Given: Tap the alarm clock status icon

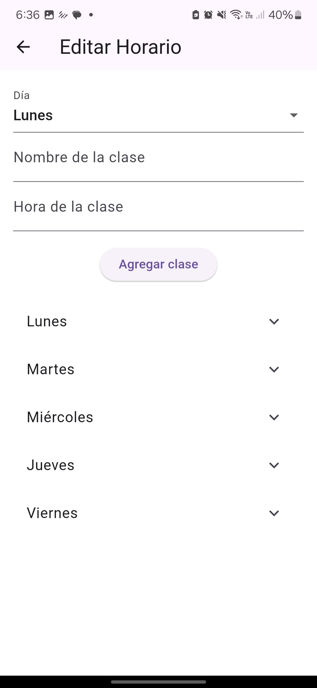Looking at the screenshot, I should click(x=208, y=15).
